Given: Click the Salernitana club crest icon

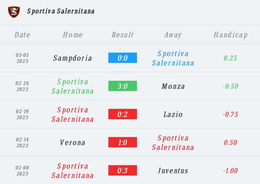Looking at the screenshot, I should [x=14, y=12].
